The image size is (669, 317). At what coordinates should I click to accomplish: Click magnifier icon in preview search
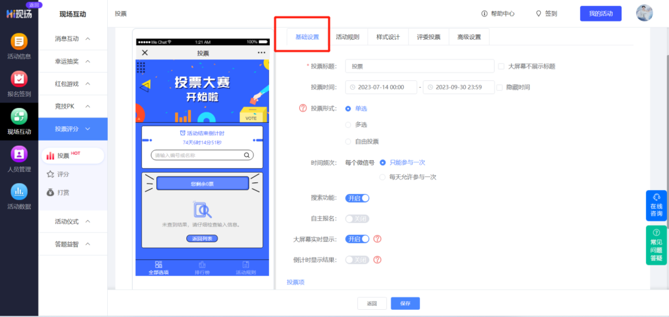click(x=246, y=156)
